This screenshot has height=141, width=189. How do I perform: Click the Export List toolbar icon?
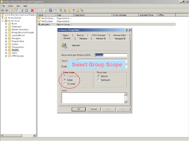click(x=45, y=11)
